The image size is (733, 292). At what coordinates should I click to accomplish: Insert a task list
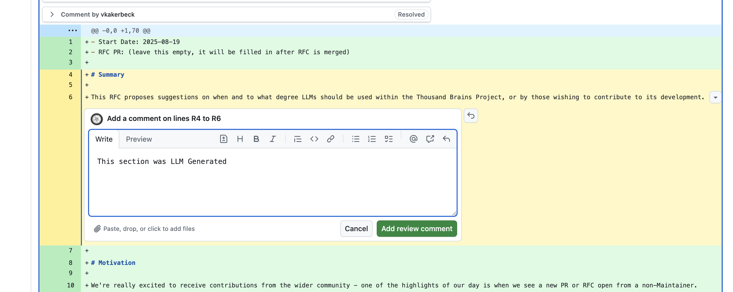pos(389,139)
